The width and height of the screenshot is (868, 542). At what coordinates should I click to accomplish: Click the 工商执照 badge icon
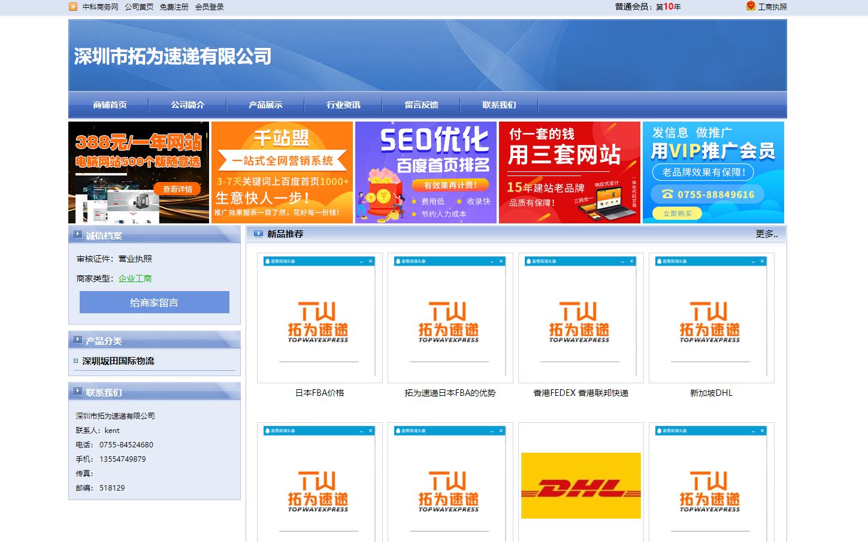click(751, 6)
